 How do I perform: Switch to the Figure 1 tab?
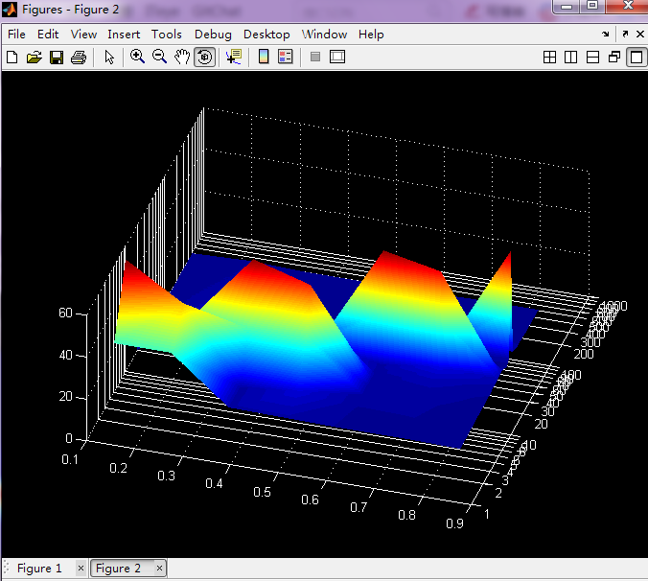(39, 569)
